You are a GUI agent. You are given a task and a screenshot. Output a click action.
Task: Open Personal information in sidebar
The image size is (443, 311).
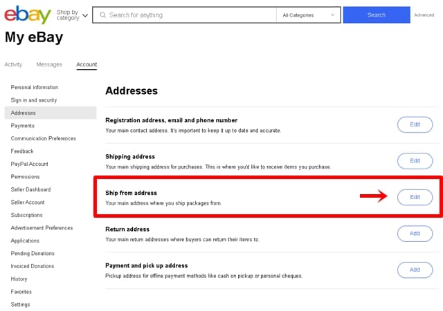pyautogui.click(x=35, y=87)
